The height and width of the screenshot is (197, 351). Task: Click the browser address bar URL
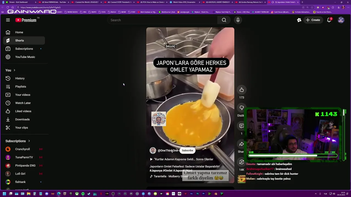coord(41,7)
